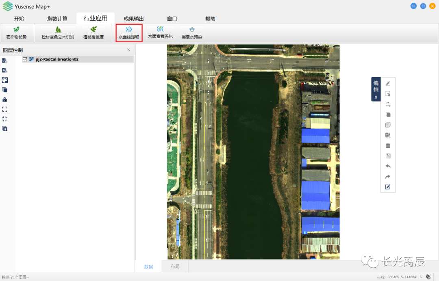Open the 农作物长势 crop growth tool

pyautogui.click(x=16, y=33)
